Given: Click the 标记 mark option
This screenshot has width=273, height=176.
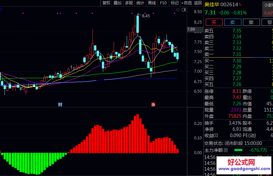Looking at the screenshot, I should pos(175,3).
